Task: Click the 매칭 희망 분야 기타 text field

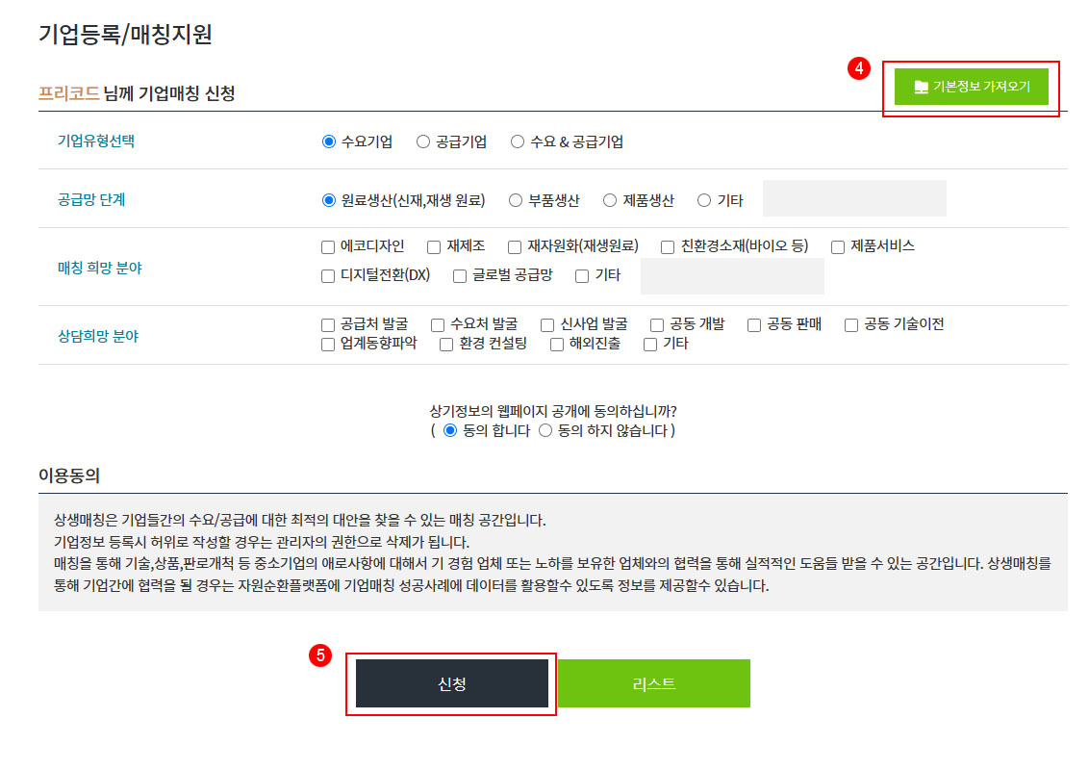Action: point(732,276)
